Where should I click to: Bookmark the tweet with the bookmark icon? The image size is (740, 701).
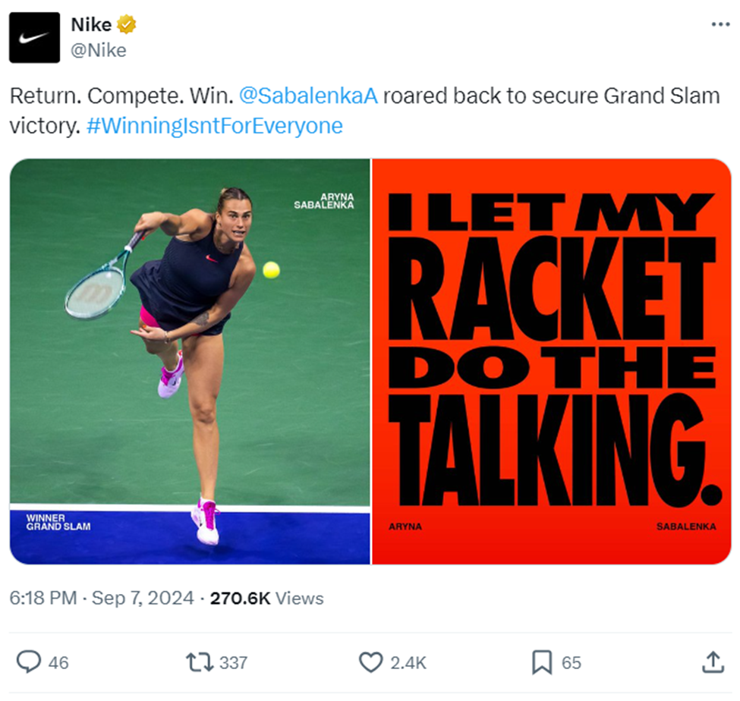pyautogui.click(x=542, y=662)
